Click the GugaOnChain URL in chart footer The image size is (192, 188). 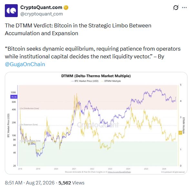tap(119, 172)
